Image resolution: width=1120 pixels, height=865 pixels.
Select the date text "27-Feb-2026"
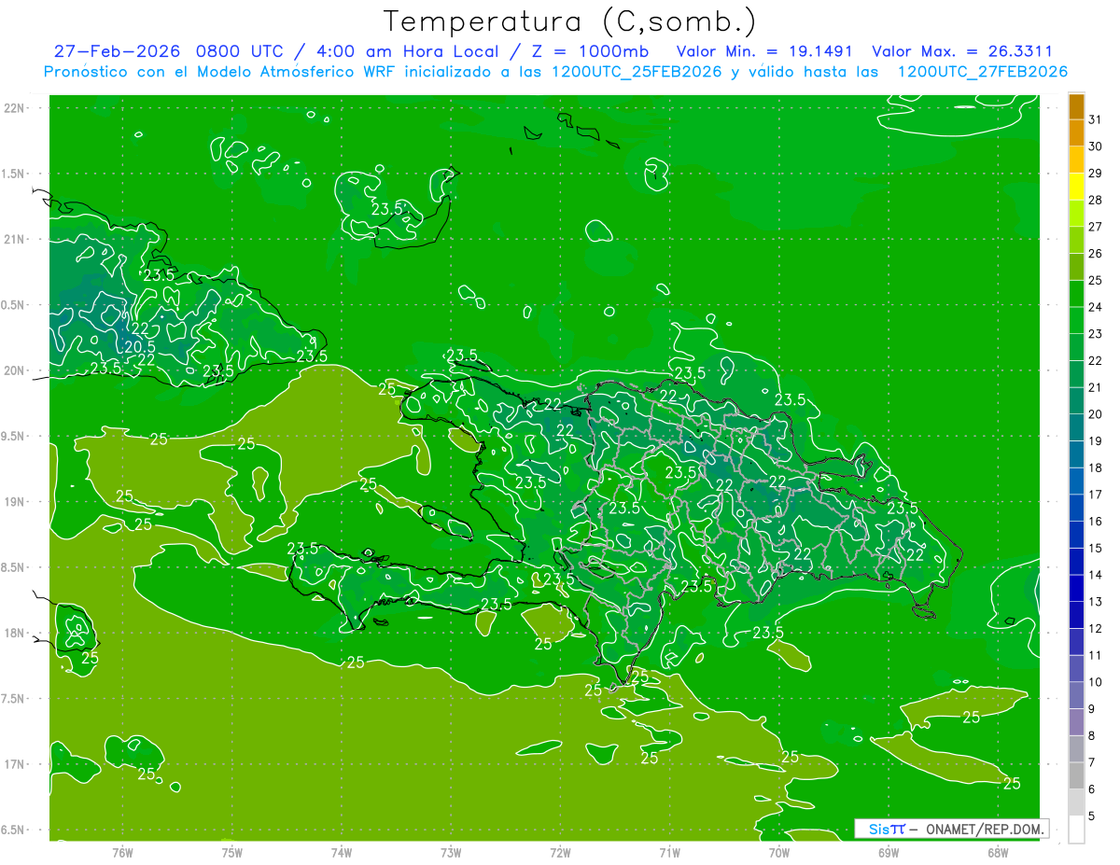tap(117, 51)
